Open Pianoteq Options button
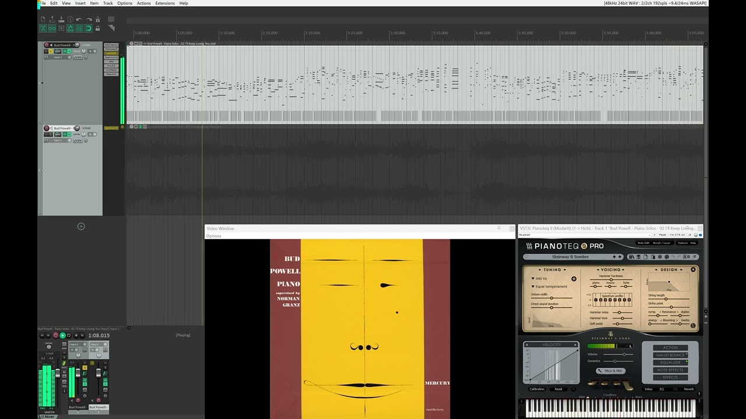 (682, 243)
